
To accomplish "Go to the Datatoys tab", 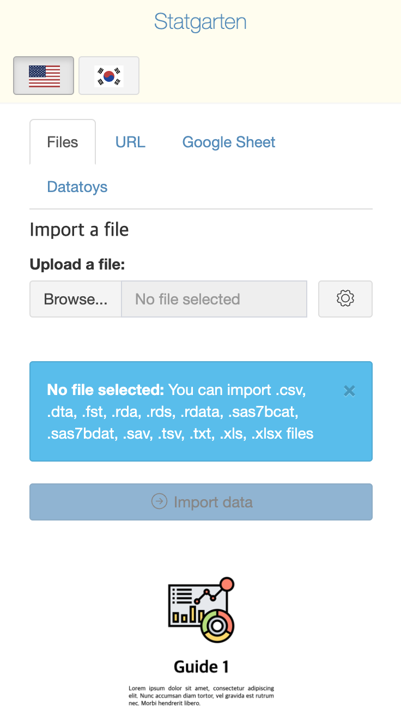I will point(77,187).
